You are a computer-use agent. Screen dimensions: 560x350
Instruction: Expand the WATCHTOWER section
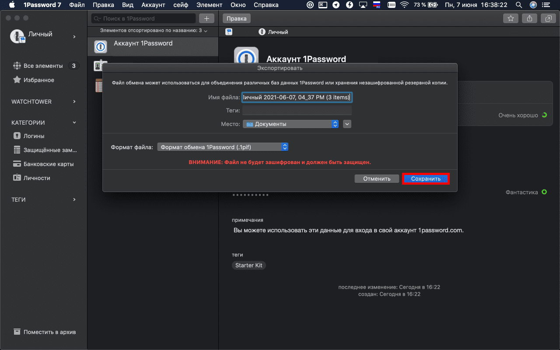(74, 101)
